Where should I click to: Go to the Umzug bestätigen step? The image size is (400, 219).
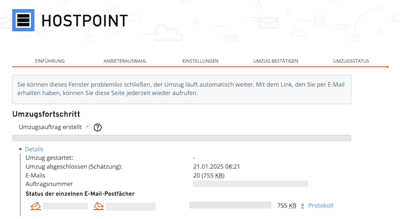click(276, 61)
